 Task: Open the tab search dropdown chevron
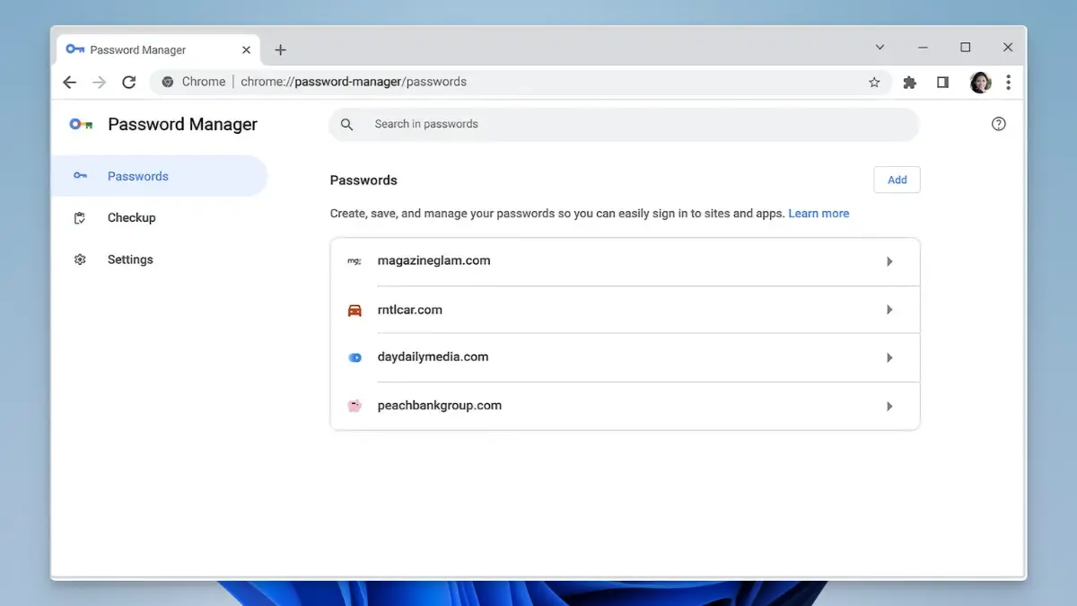pyautogui.click(x=880, y=48)
